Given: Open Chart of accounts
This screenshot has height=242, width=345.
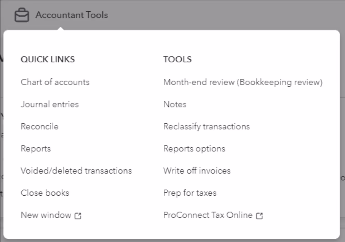Looking at the screenshot, I should pos(55,82).
